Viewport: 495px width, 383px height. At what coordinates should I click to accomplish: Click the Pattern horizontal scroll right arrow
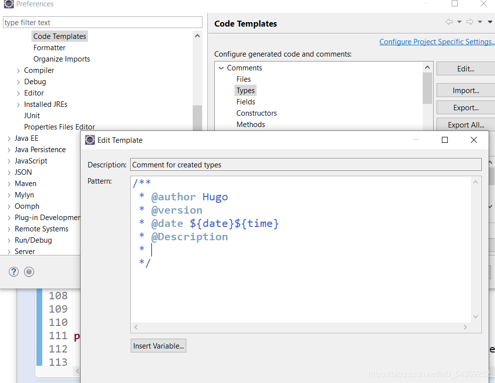click(465, 327)
